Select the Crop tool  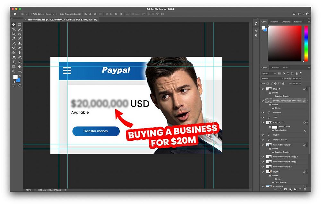point(14,34)
